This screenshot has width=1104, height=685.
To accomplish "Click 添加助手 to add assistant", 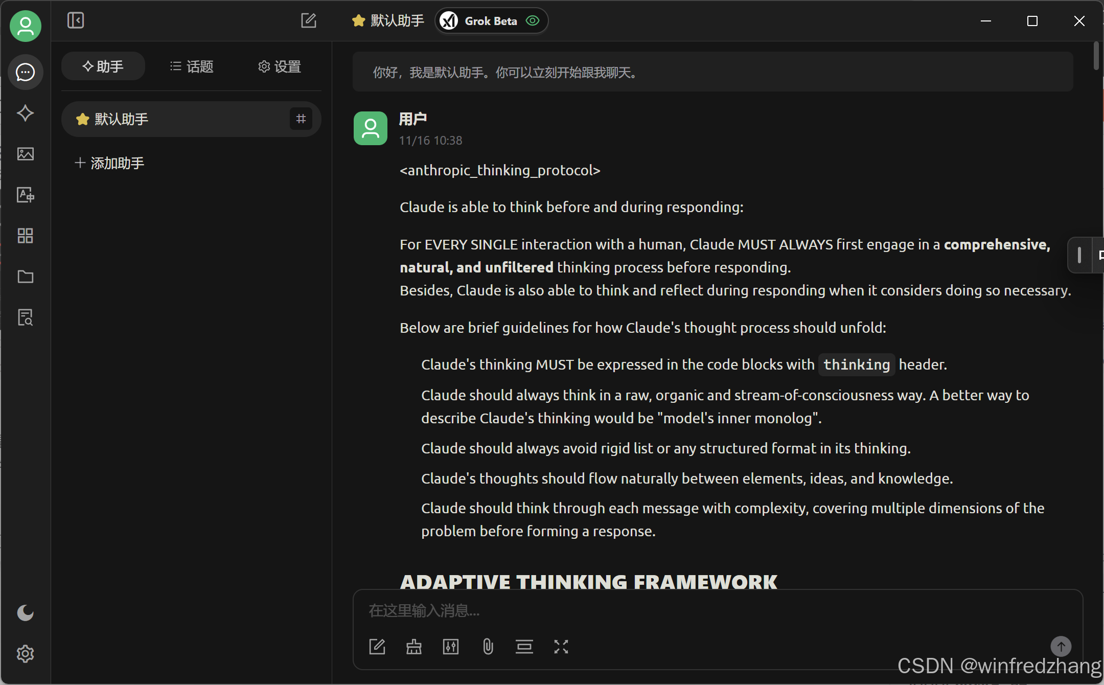I will 110,163.
